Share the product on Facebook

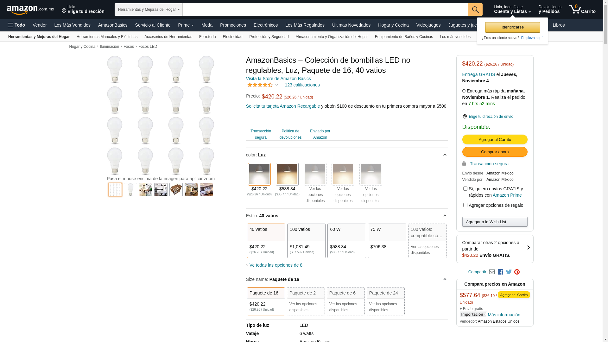pyautogui.click(x=500, y=272)
